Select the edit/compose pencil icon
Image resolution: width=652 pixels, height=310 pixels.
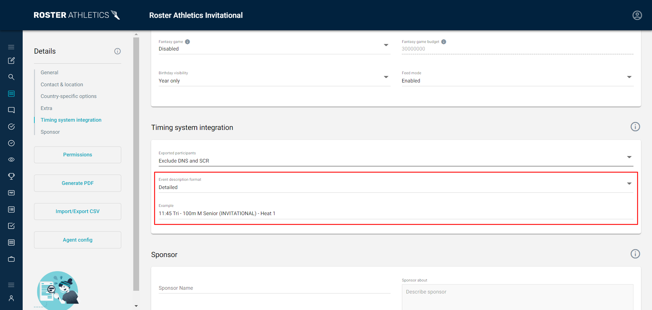click(x=11, y=60)
